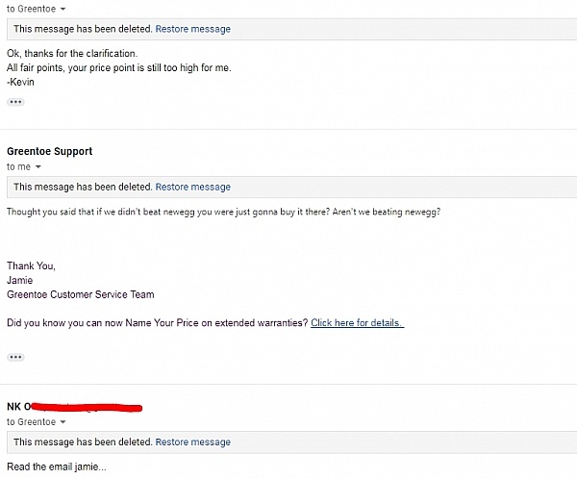577x479 pixels.
Task: Click the "-Kevin" signature line
Action: tap(20, 82)
